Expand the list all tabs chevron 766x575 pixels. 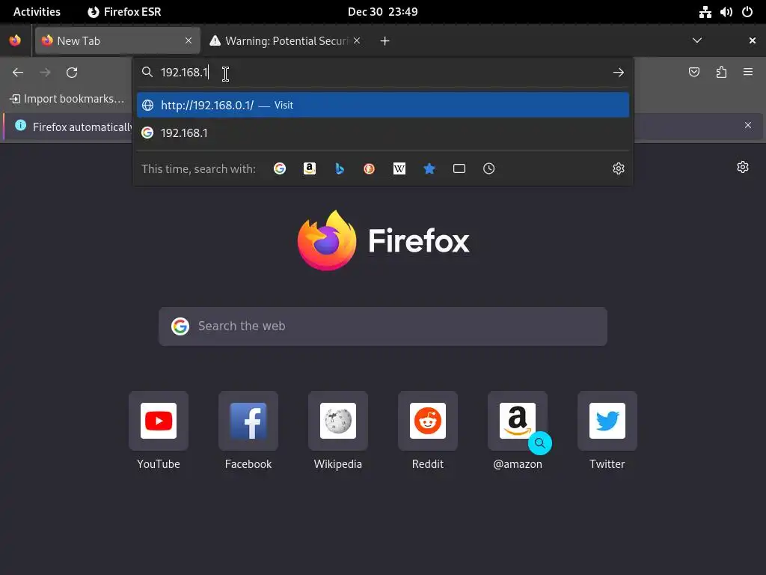click(x=697, y=40)
